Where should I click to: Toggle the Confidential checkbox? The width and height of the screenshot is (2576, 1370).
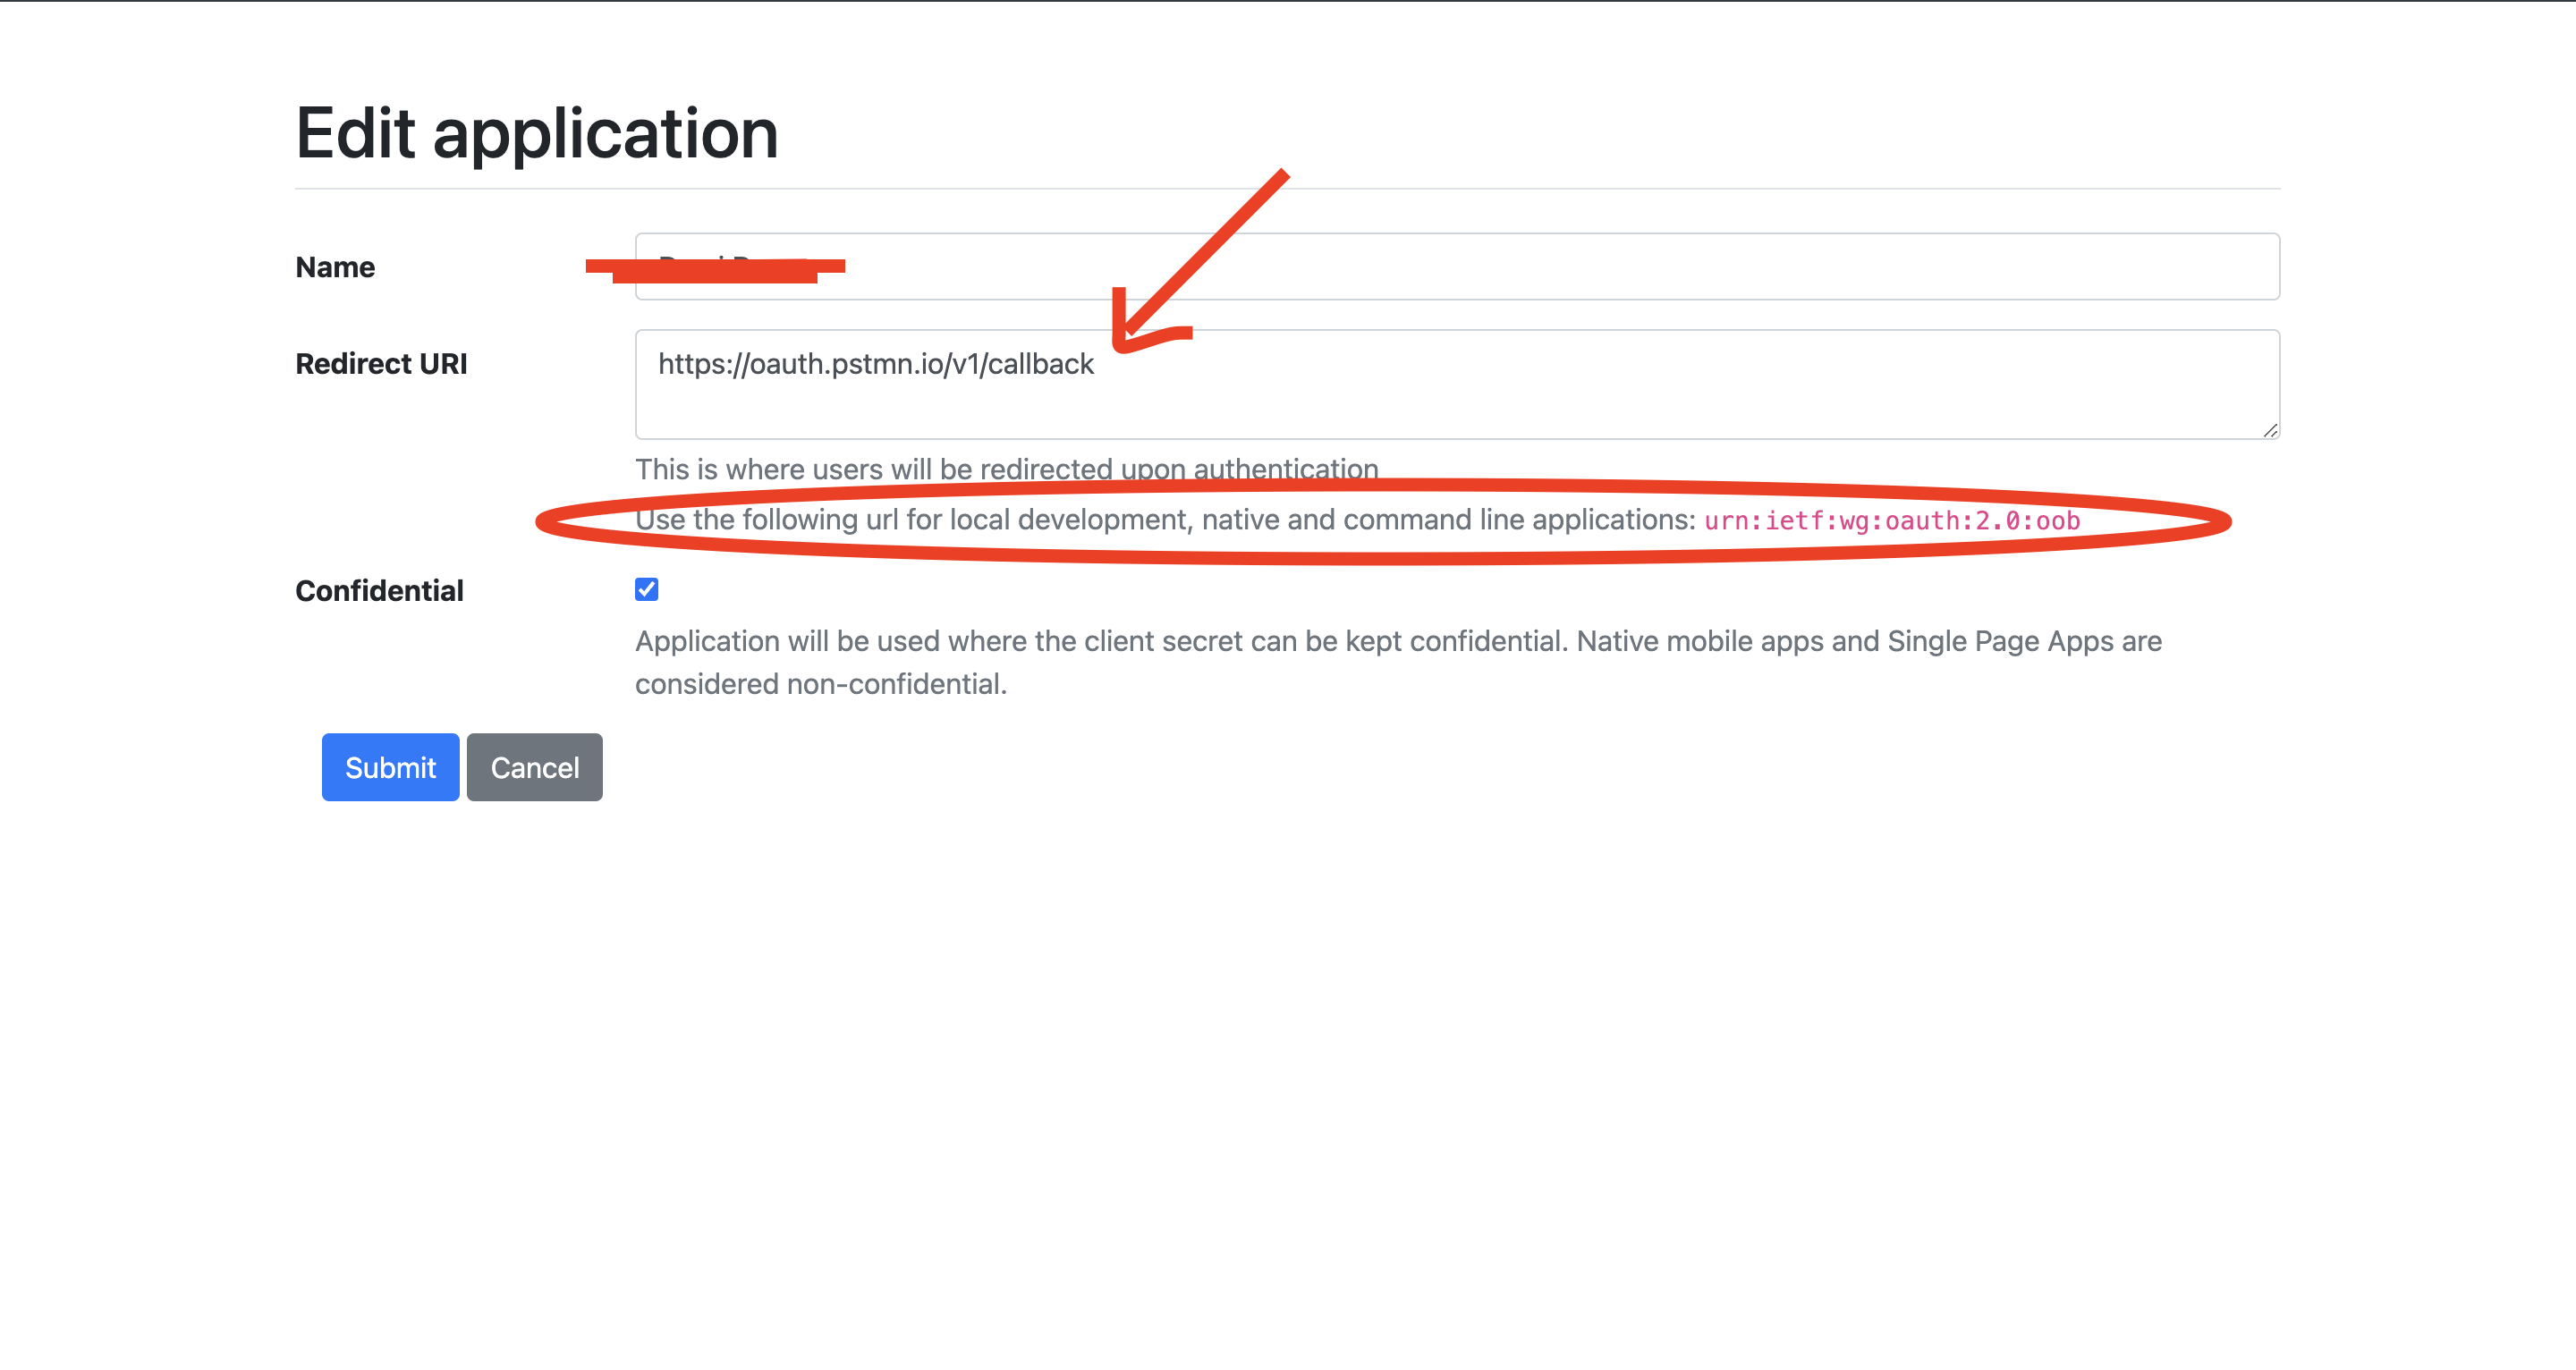(x=646, y=589)
